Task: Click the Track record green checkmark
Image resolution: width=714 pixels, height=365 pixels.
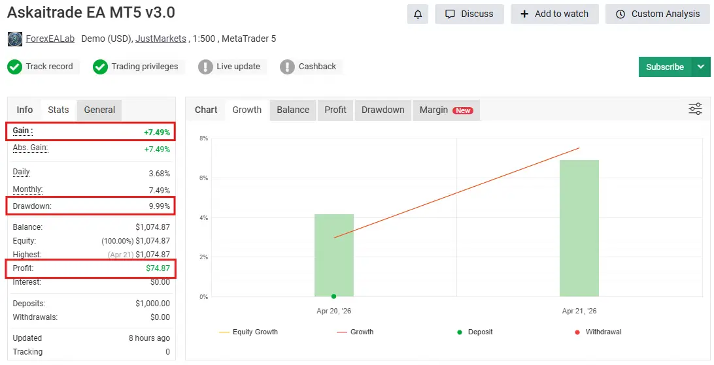Action: click(x=15, y=67)
